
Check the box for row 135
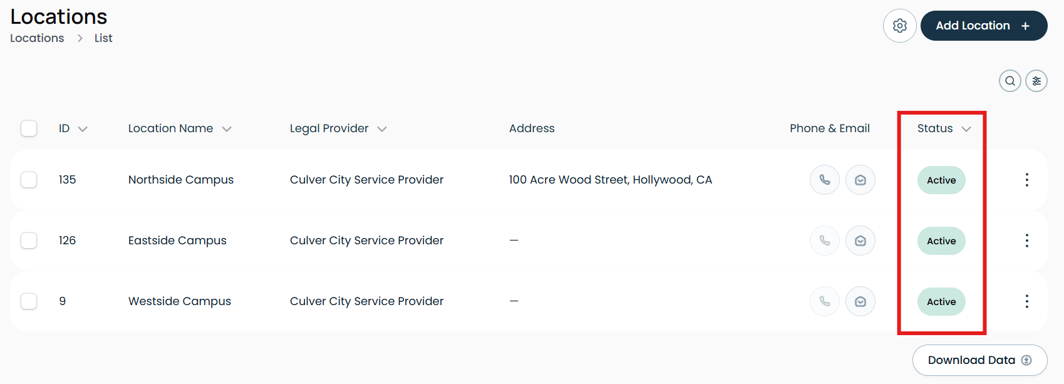(x=29, y=180)
